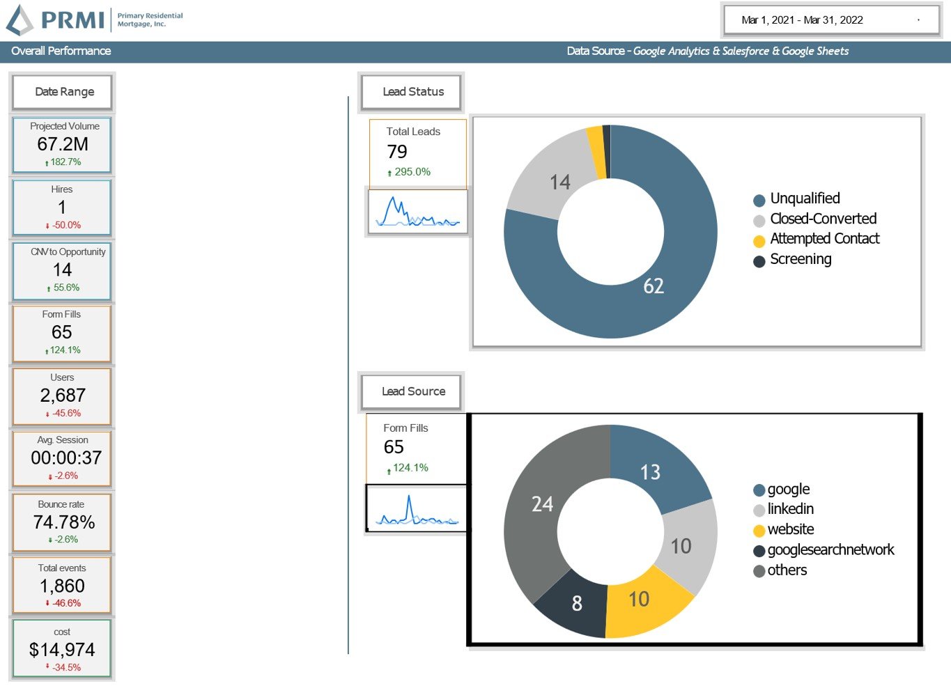The image size is (951, 695).
Task: Click the website legend dot
Action: pos(759,531)
